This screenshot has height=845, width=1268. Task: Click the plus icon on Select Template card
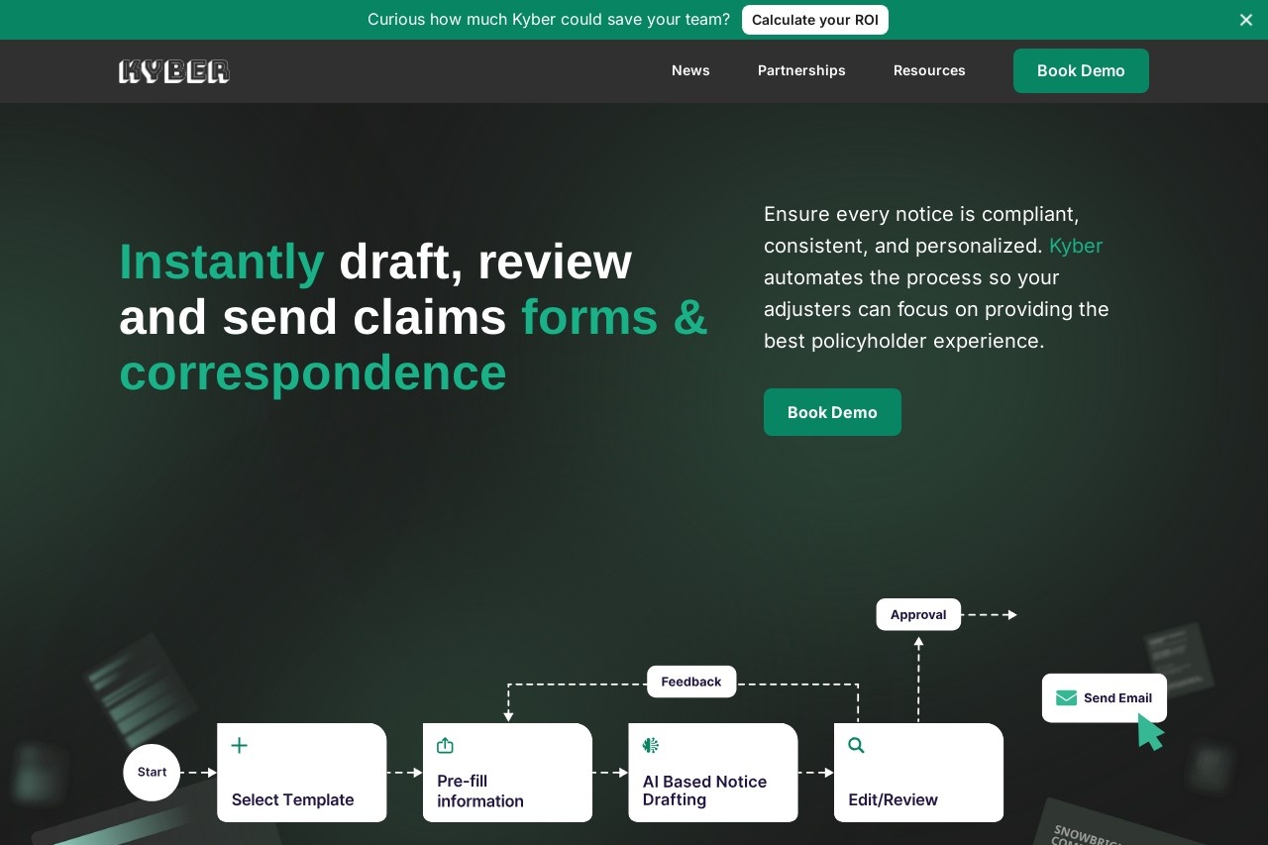[x=239, y=745]
